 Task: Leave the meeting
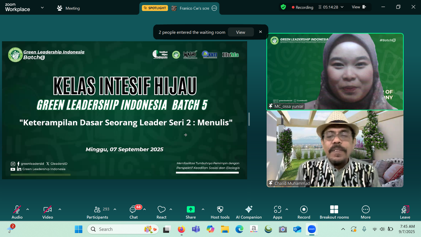tap(405, 212)
